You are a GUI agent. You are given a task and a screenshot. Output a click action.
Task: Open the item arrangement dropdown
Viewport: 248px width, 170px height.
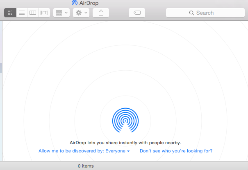61,13
